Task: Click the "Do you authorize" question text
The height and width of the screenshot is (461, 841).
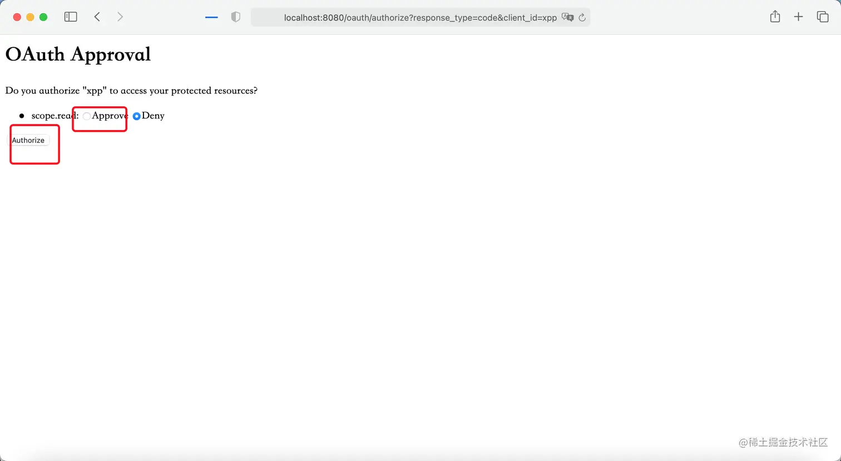Action: (x=131, y=91)
